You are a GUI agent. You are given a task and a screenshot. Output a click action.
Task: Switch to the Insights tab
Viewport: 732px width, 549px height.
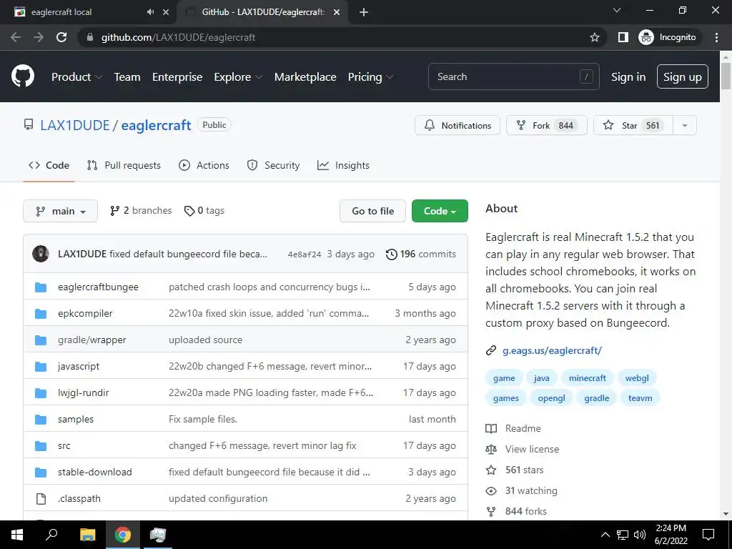coord(343,165)
